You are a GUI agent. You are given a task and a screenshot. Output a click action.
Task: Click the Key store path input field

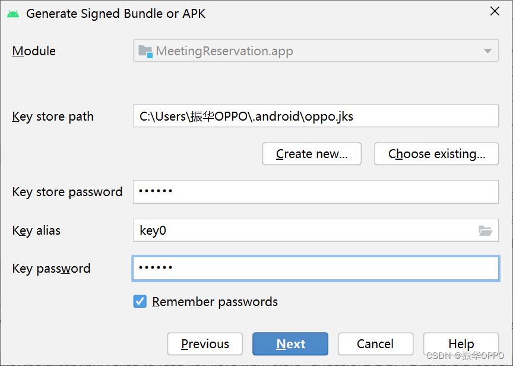click(315, 116)
